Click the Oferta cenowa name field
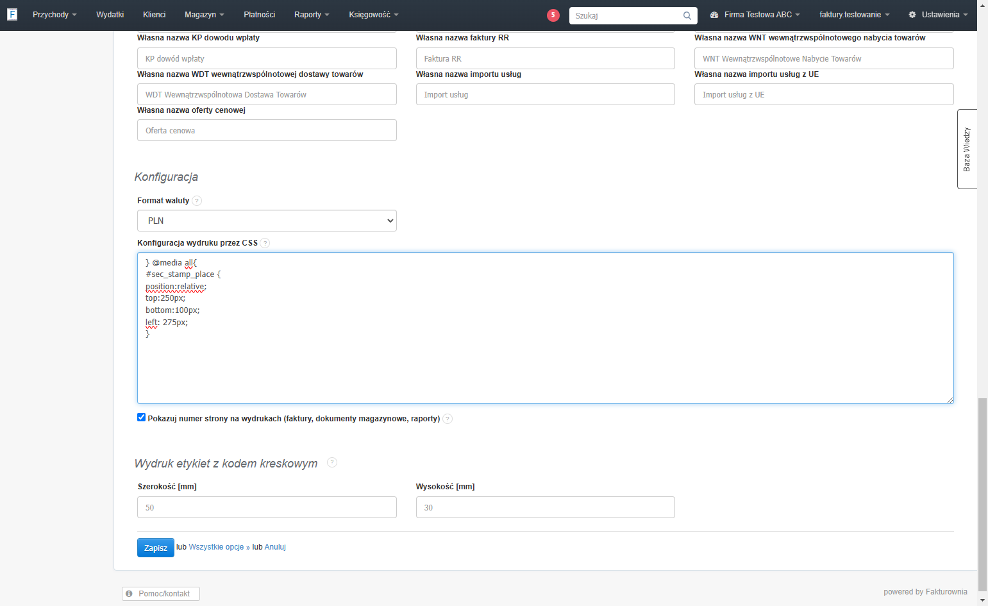 [267, 130]
